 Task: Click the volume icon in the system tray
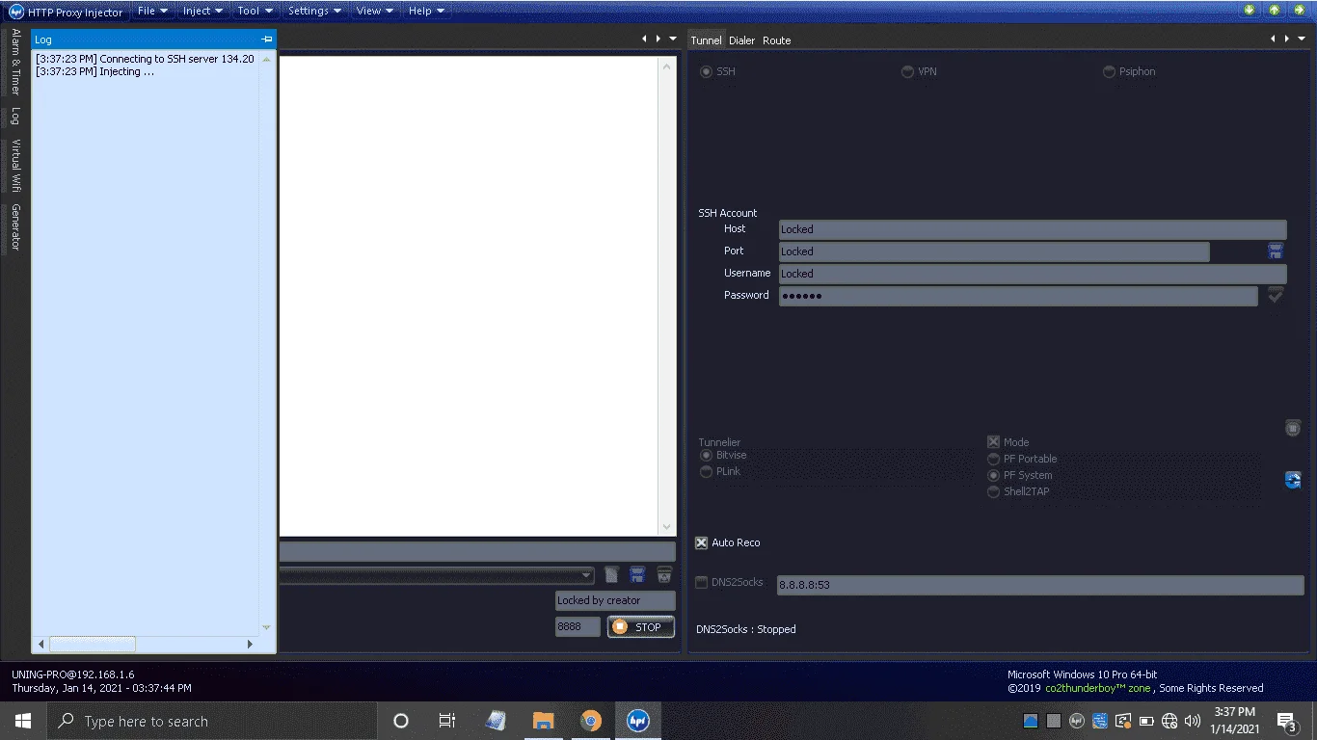click(x=1193, y=721)
